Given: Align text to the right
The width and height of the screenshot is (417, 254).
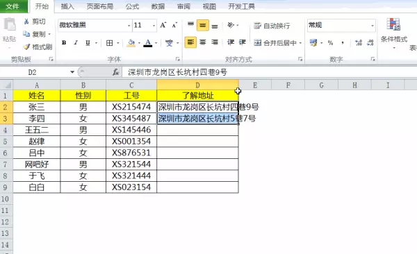Looking at the screenshot, I should click(215, 42).
